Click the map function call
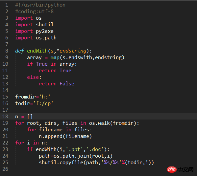Viewport: 197px width, 176px height. [x=55, y=57]
